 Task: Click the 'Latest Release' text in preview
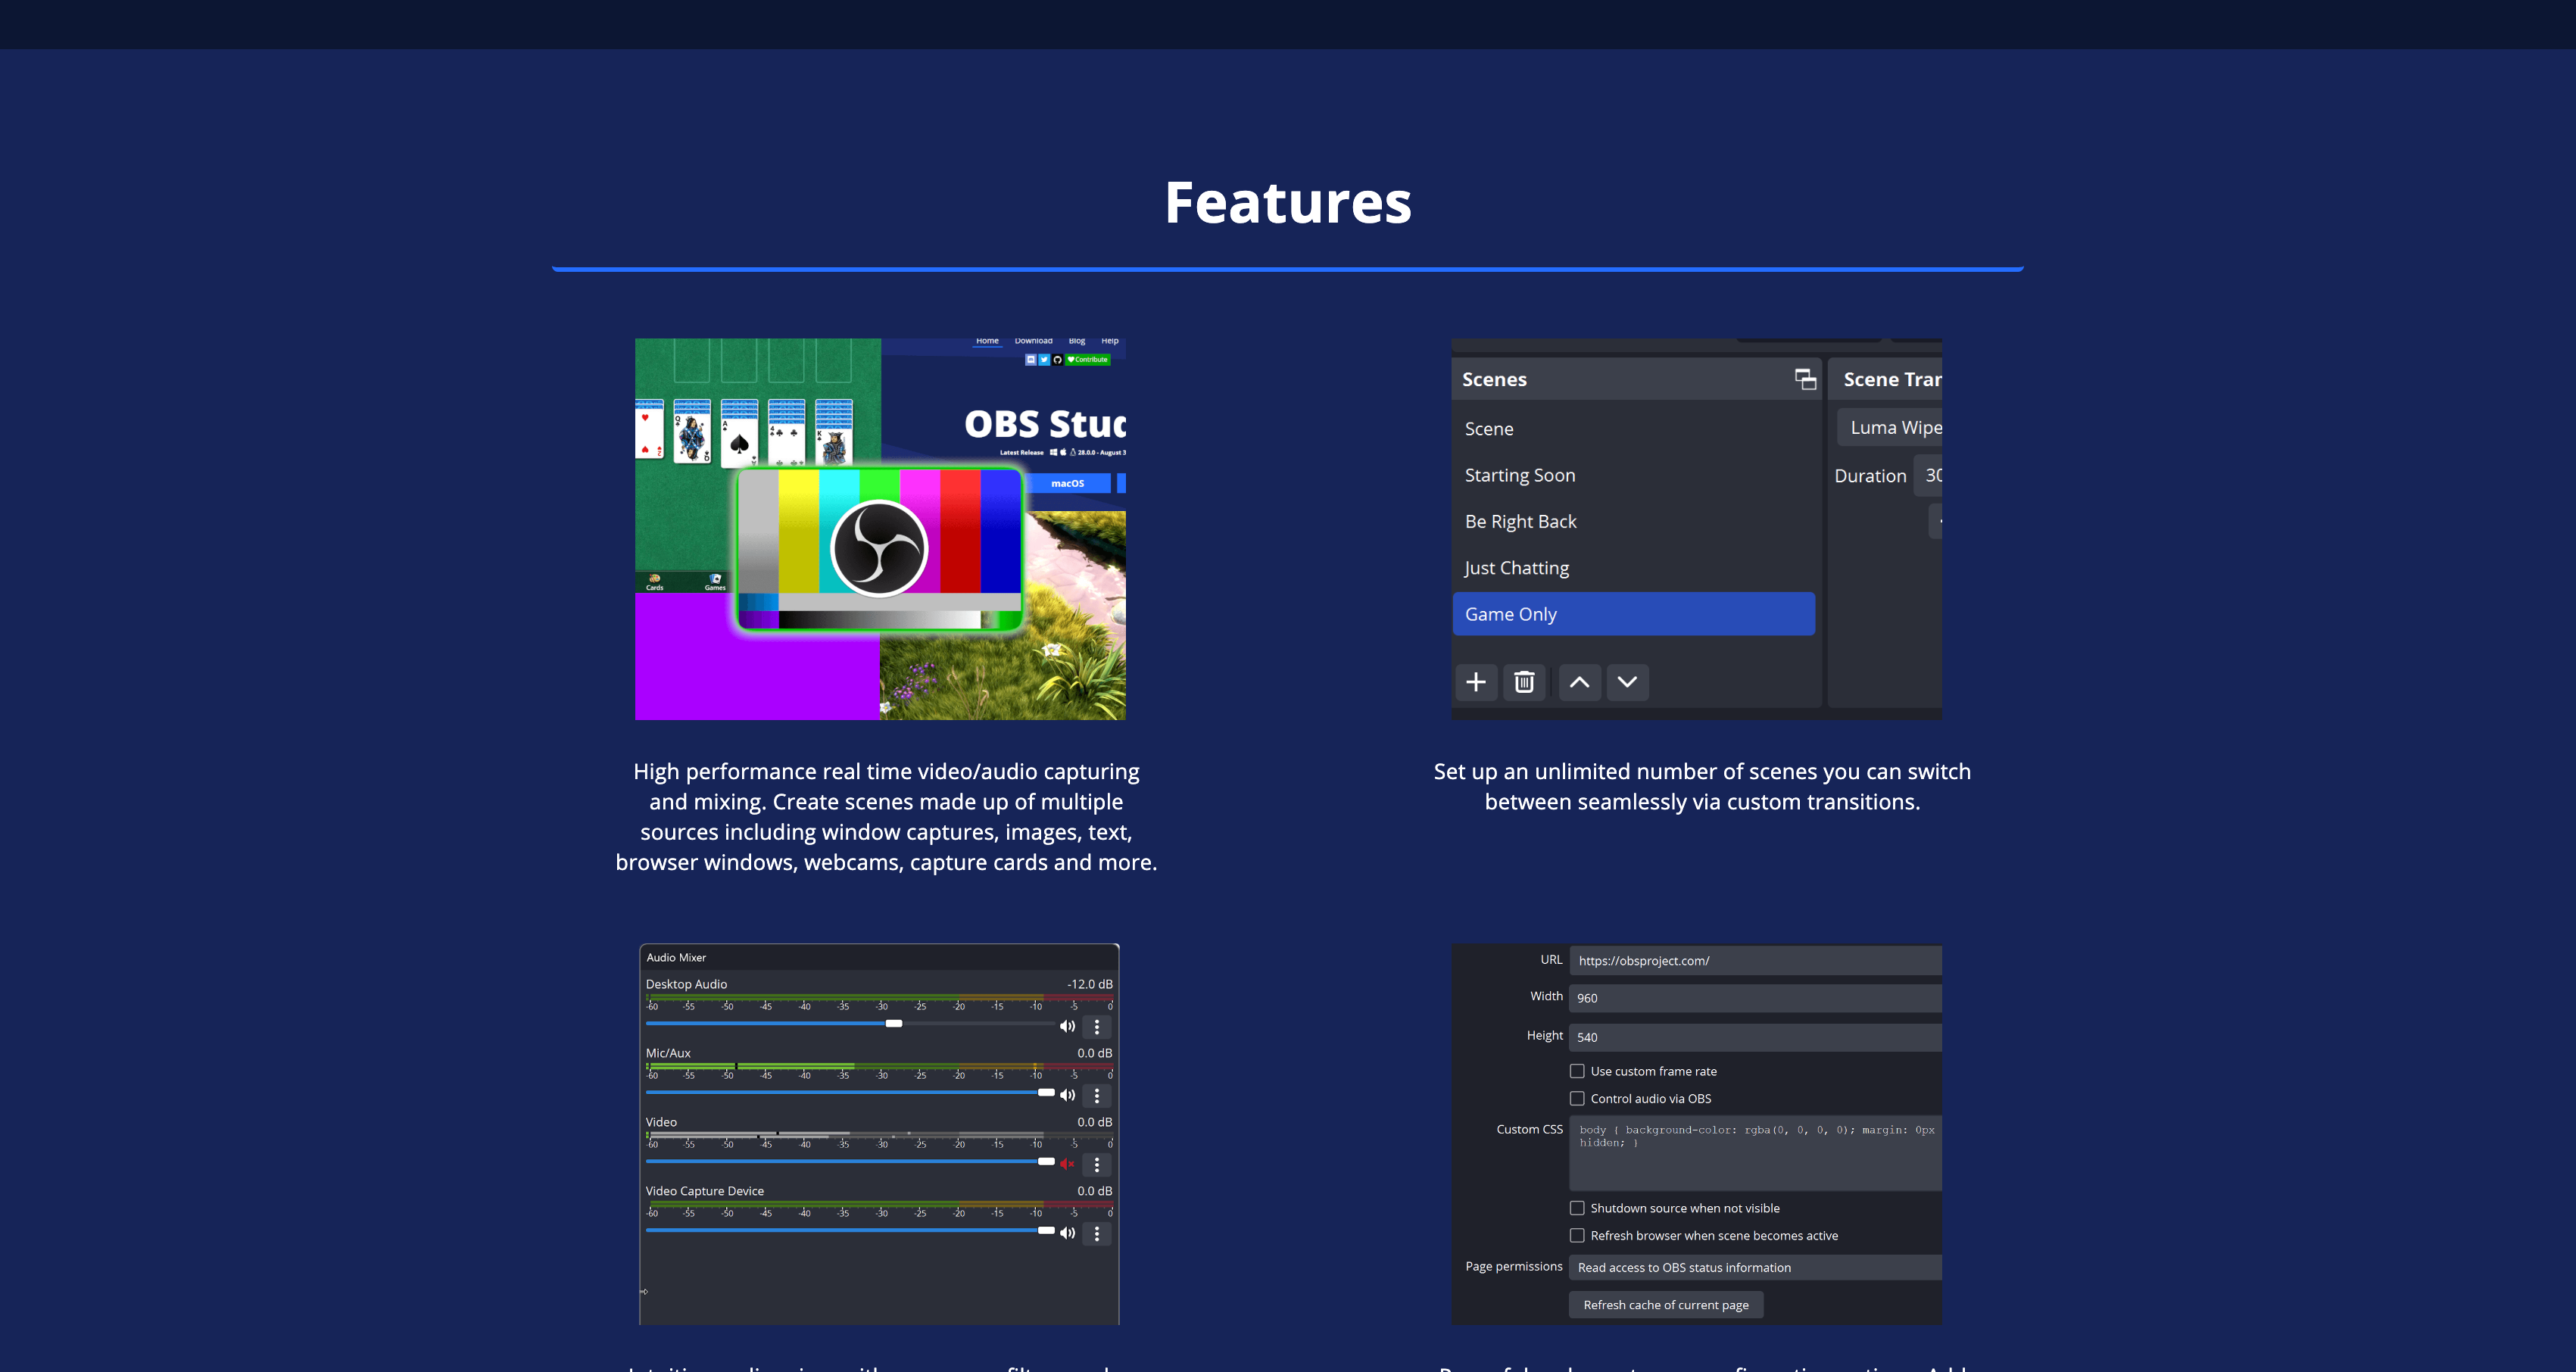tap(1021, 452)
